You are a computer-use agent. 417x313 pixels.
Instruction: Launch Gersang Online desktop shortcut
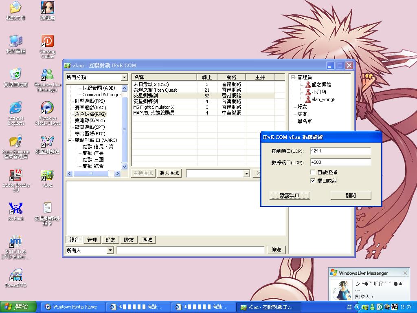pyautogui.click(x=48, y=46)
